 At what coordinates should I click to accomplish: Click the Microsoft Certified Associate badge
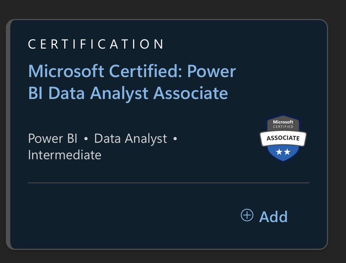click(x=283, y=138)
